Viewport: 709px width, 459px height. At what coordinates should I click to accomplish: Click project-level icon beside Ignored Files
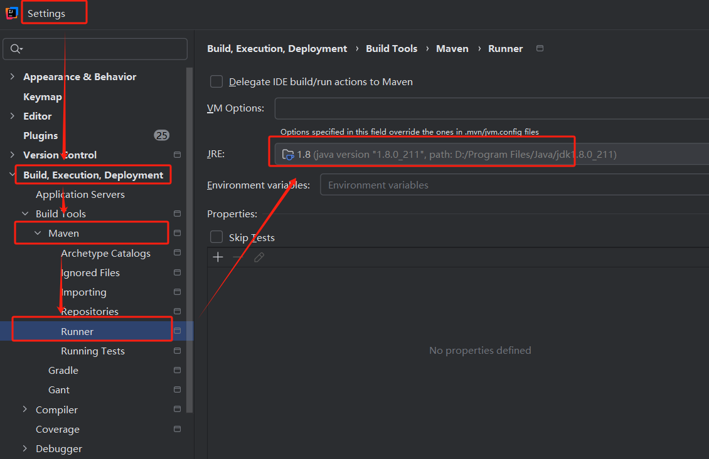pyautogui.click(x=177, y=272)
